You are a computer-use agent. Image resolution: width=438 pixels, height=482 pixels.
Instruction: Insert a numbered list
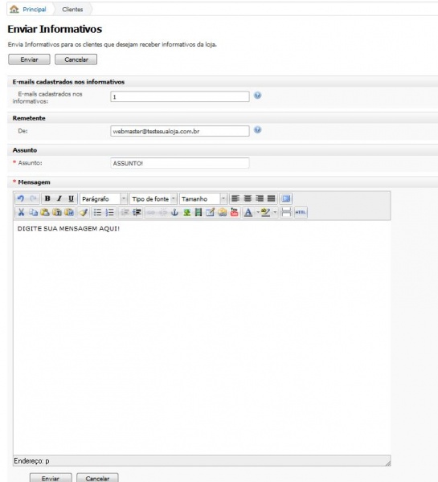pos(109,212)
